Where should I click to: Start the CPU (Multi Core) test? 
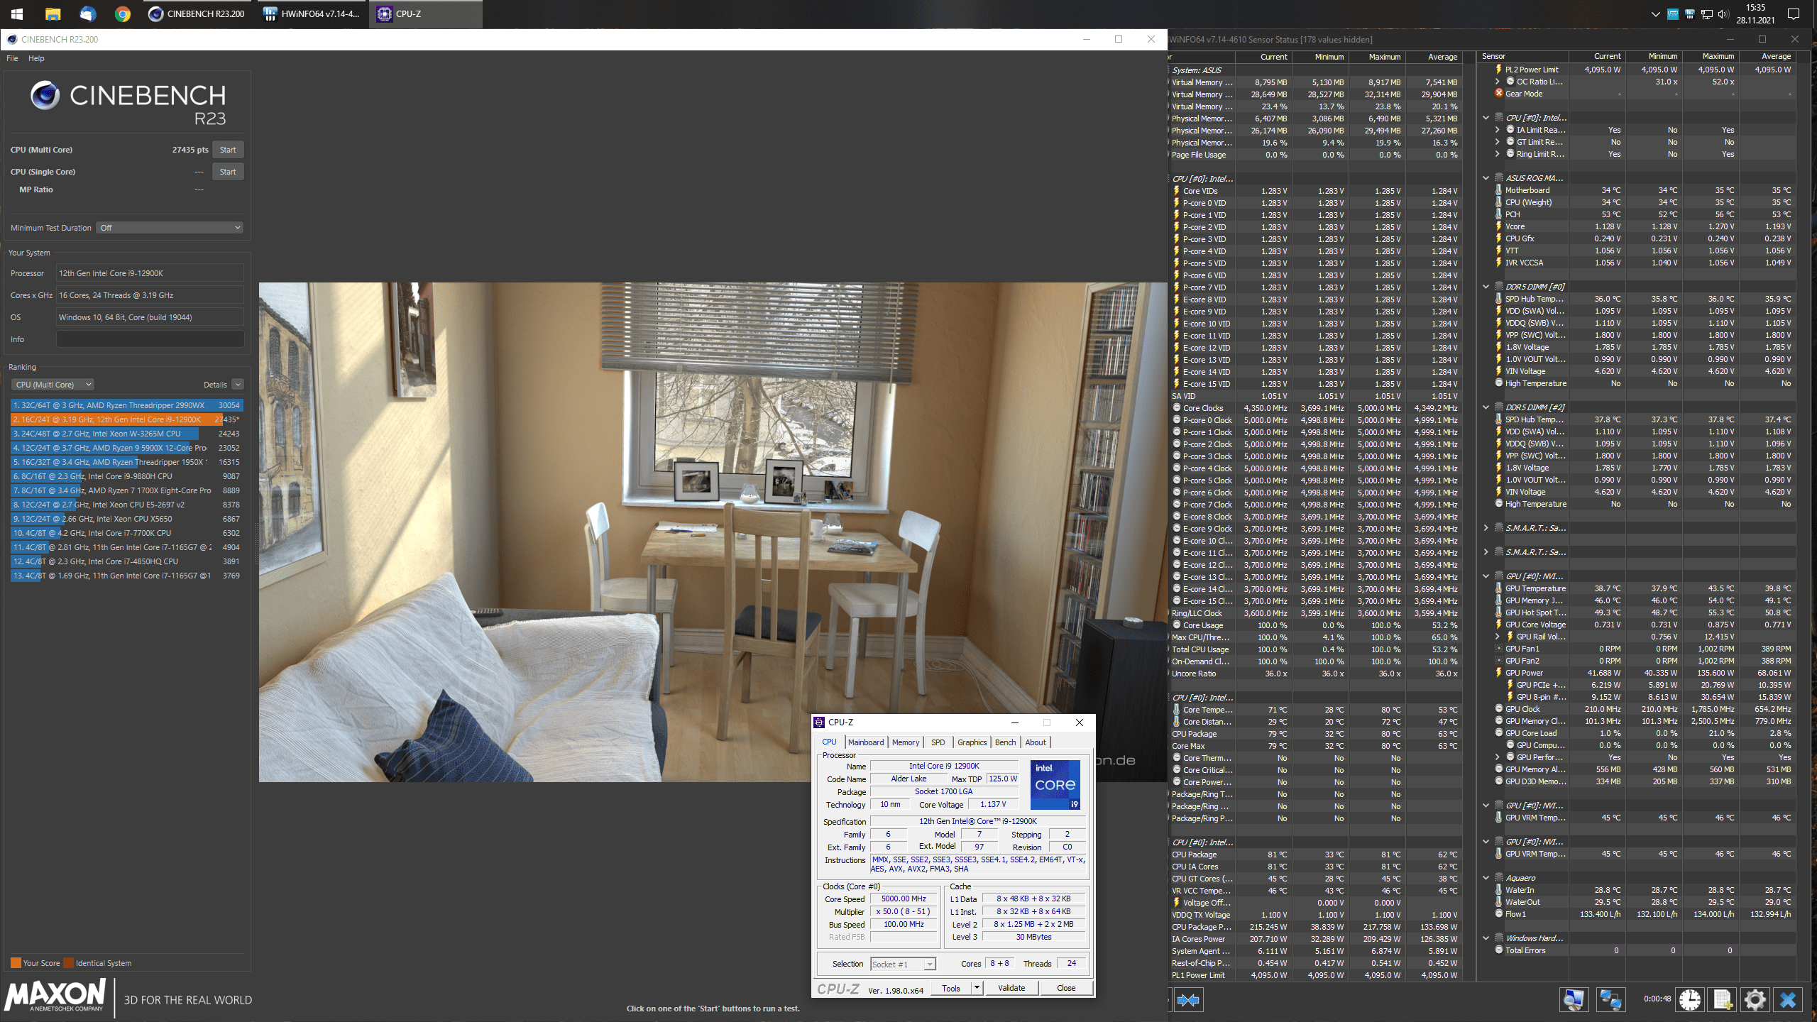pyautogui.click(x=228, y=150)
